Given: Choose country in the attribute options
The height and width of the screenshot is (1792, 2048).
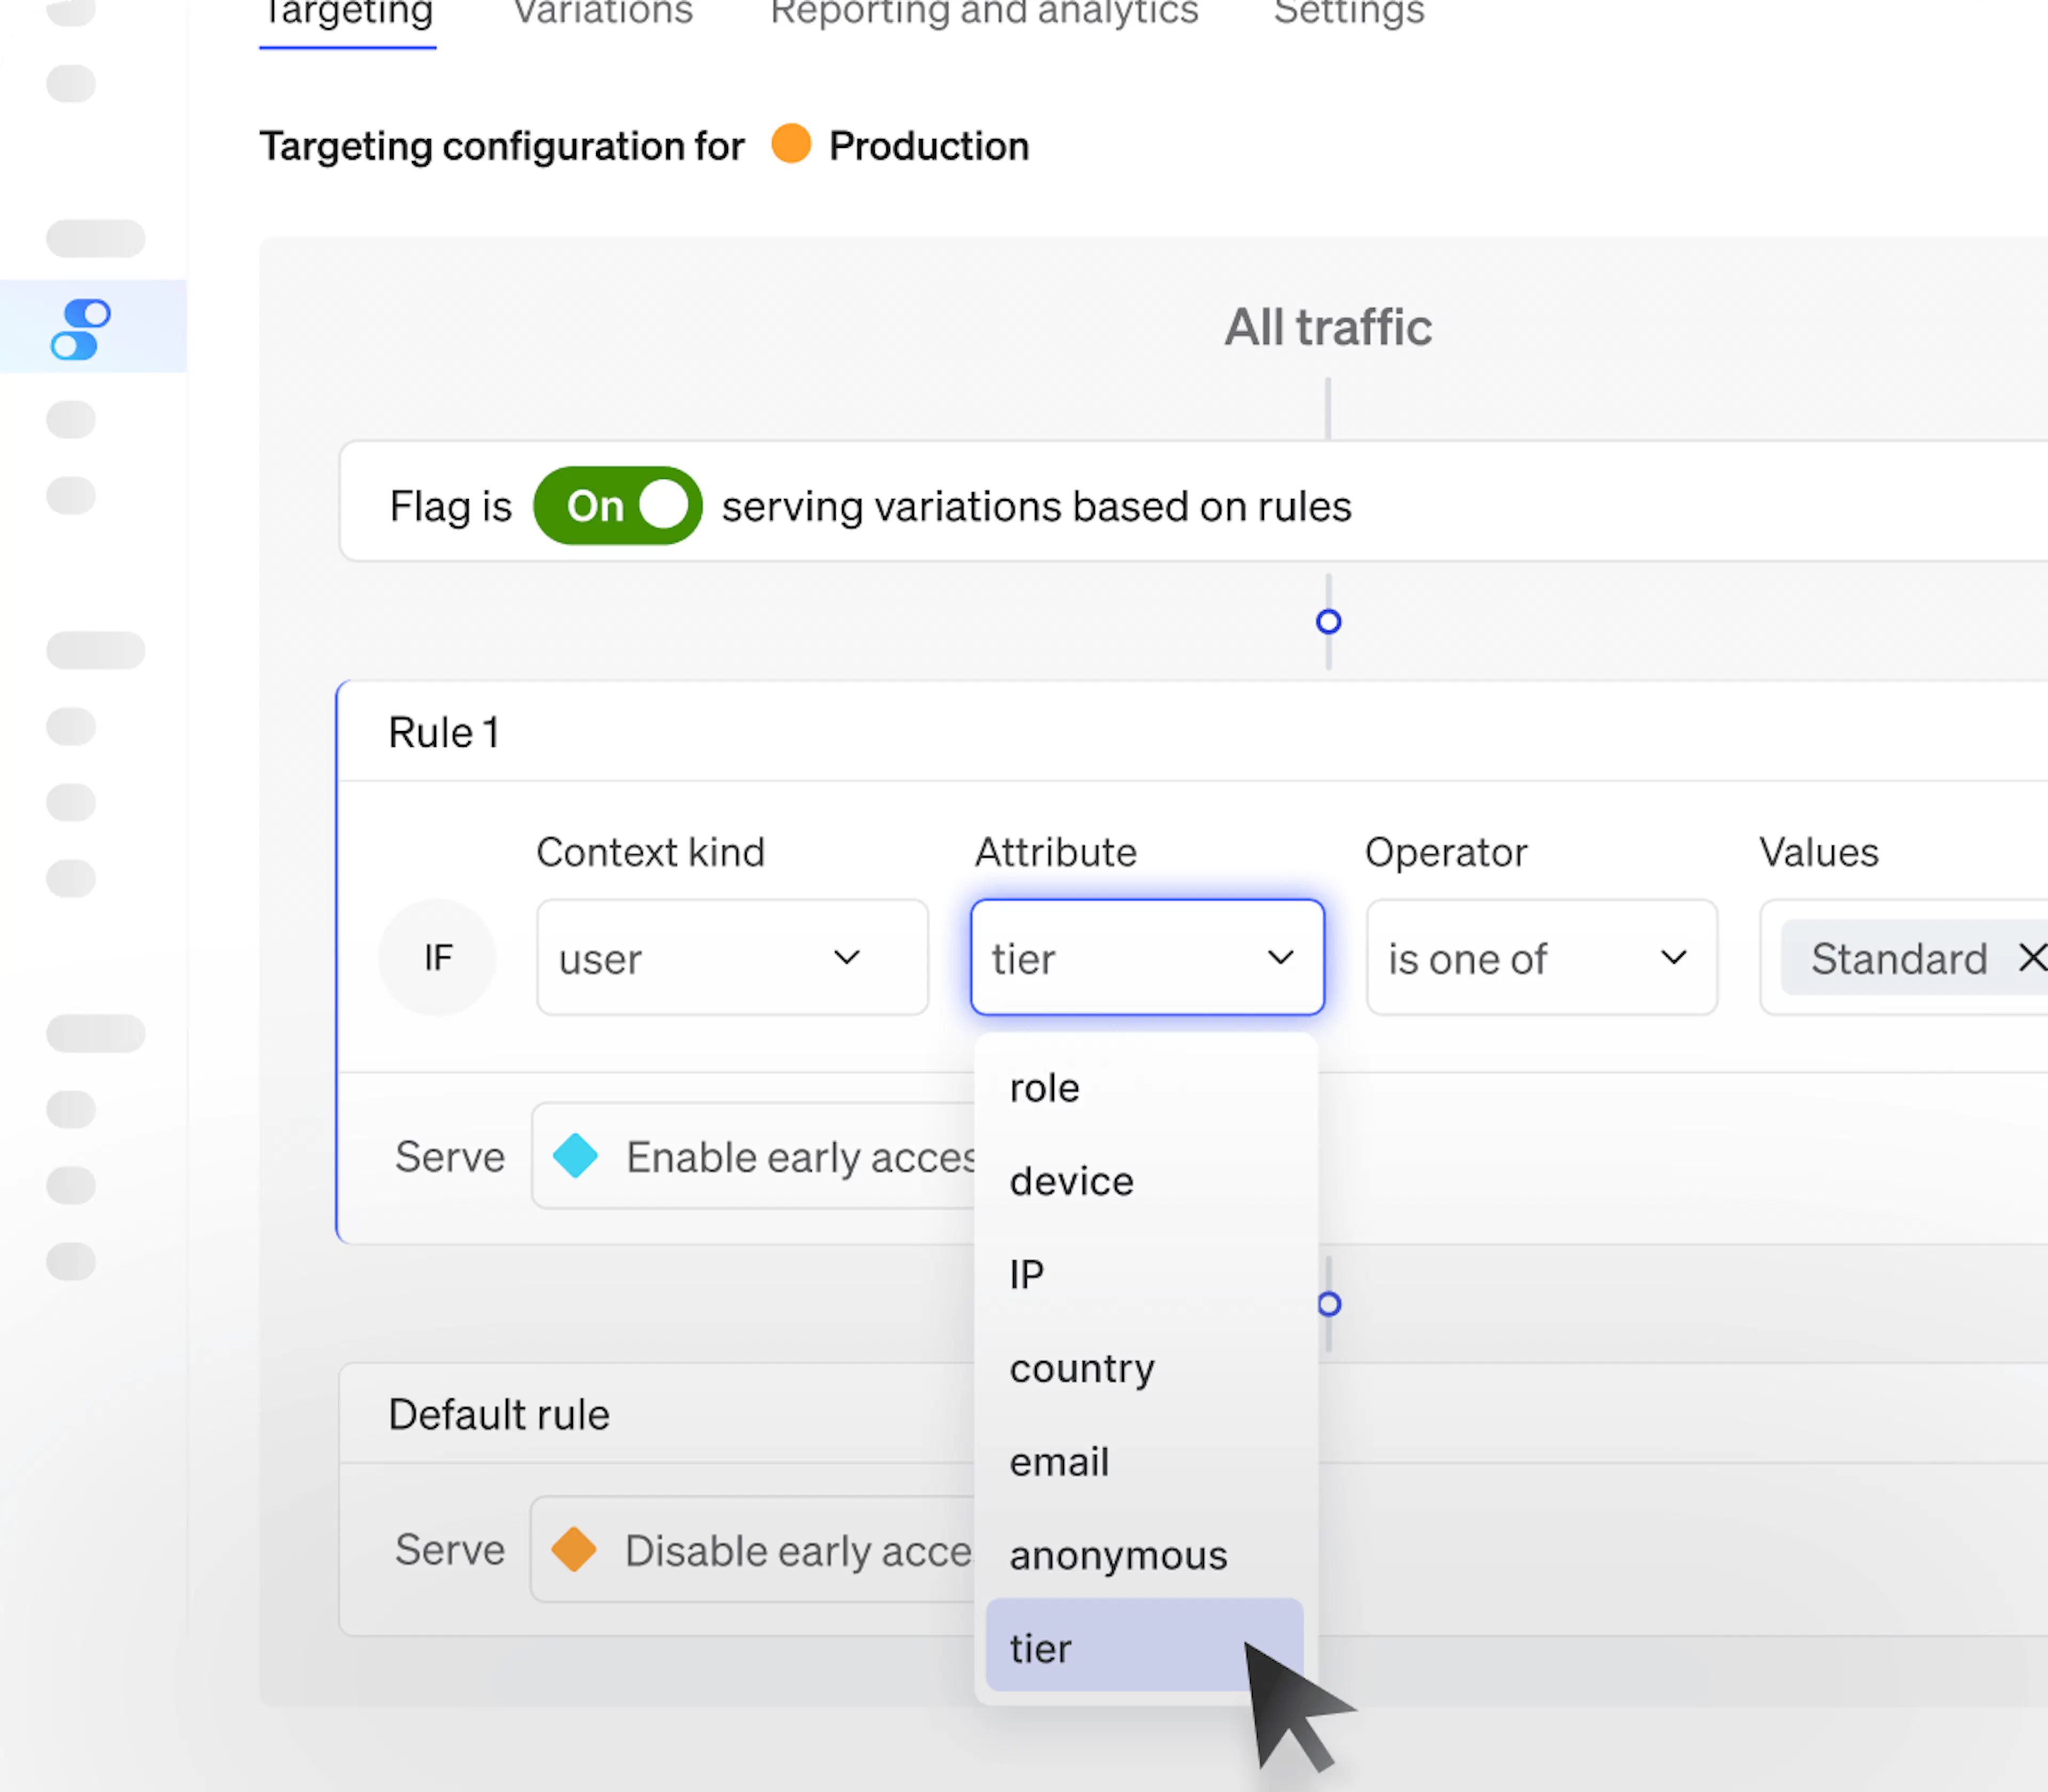Looking at the screenshot, I should pyautogui.click(x=1082, y=1369).
